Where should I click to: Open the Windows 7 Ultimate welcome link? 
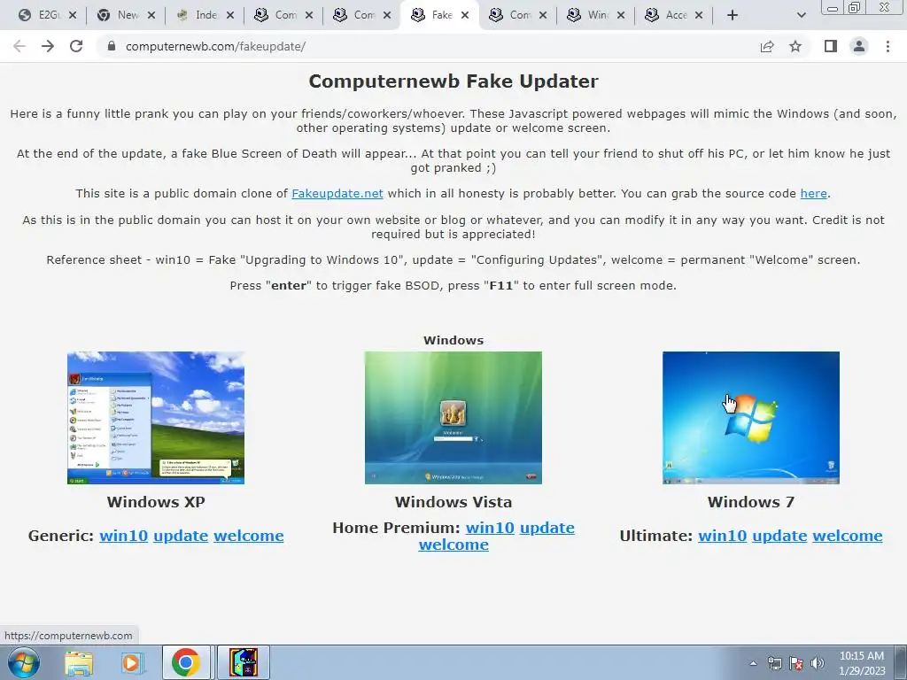pyautogui.click(x=848, y=536)
